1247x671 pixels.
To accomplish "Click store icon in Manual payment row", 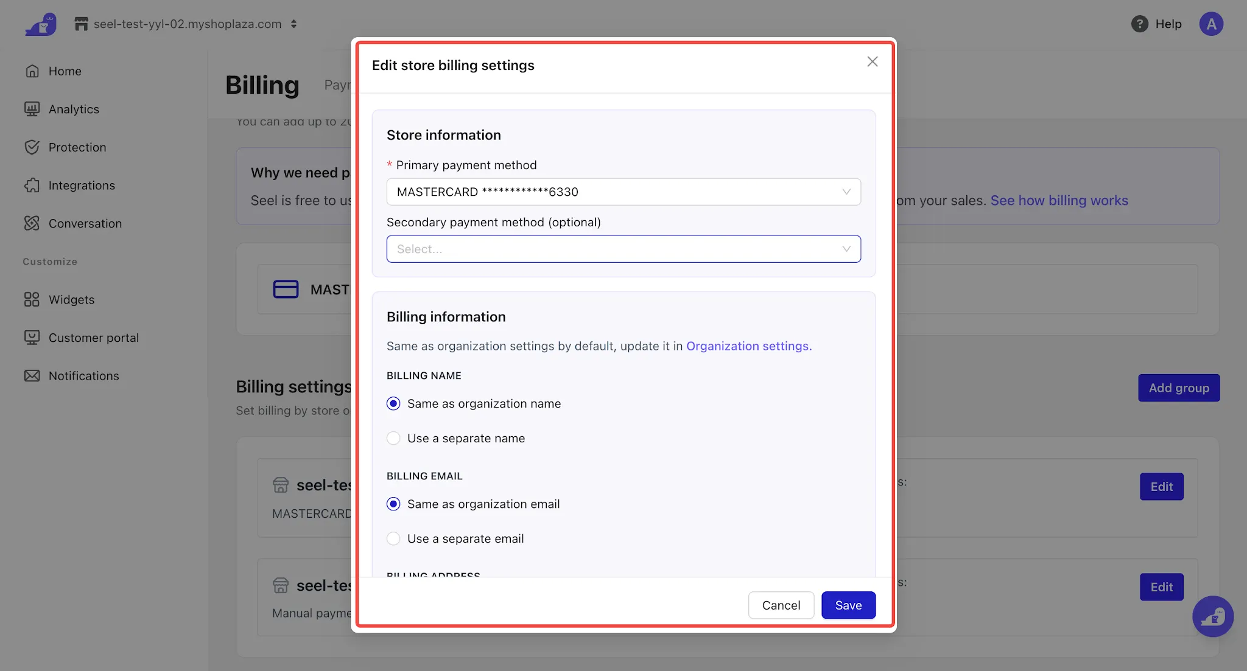I will coord(281,585).
